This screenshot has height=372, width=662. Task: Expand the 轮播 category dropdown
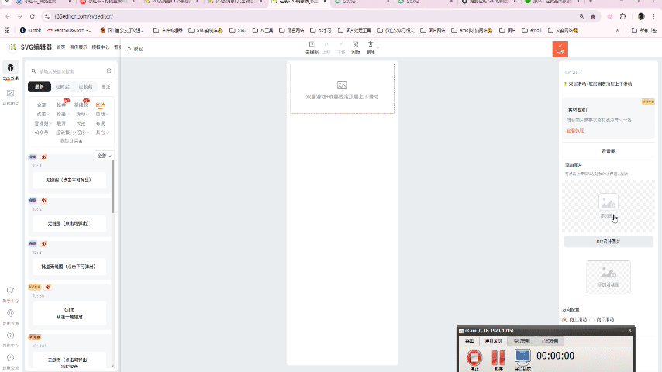(63, 114)
